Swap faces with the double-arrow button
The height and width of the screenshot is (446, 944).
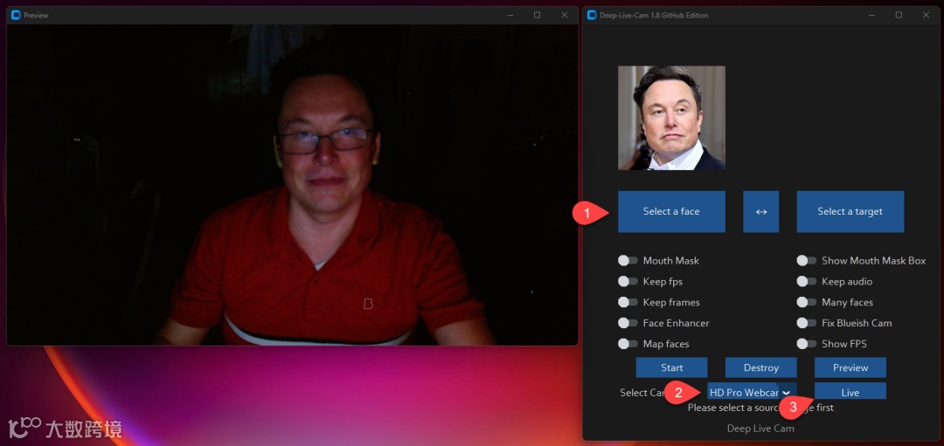tap(761, 211)
